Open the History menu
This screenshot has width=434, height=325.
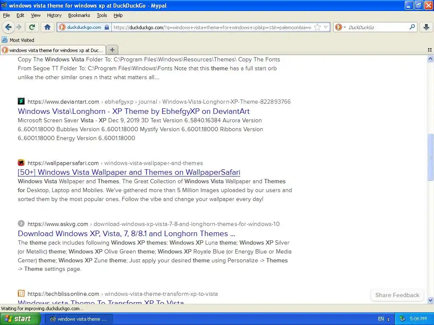tap(54, 15)
